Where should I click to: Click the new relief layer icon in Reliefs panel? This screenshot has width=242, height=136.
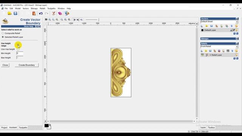tap(202, 51)
